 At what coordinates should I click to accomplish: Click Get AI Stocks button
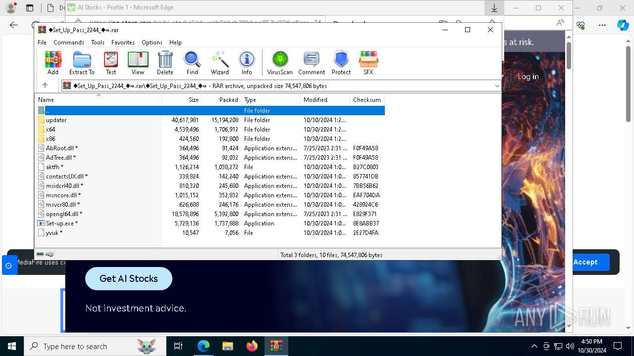(x=129, y=278)
